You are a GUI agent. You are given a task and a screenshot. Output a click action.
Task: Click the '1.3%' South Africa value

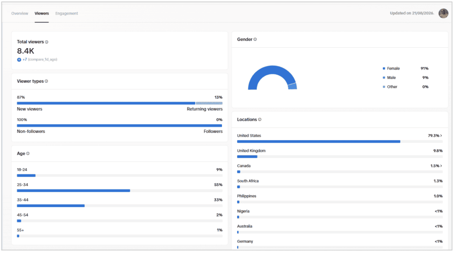tap(438, 181)
